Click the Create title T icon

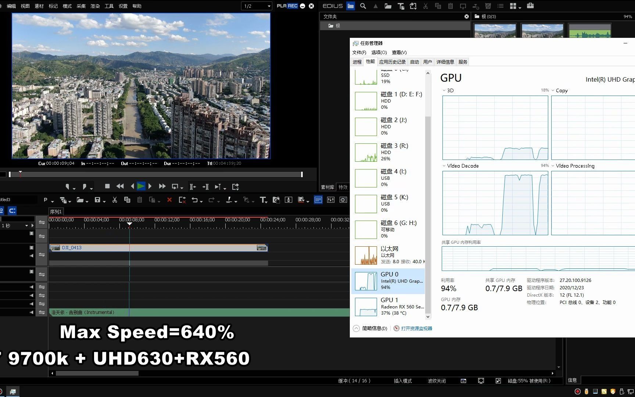tap(263, 200)
